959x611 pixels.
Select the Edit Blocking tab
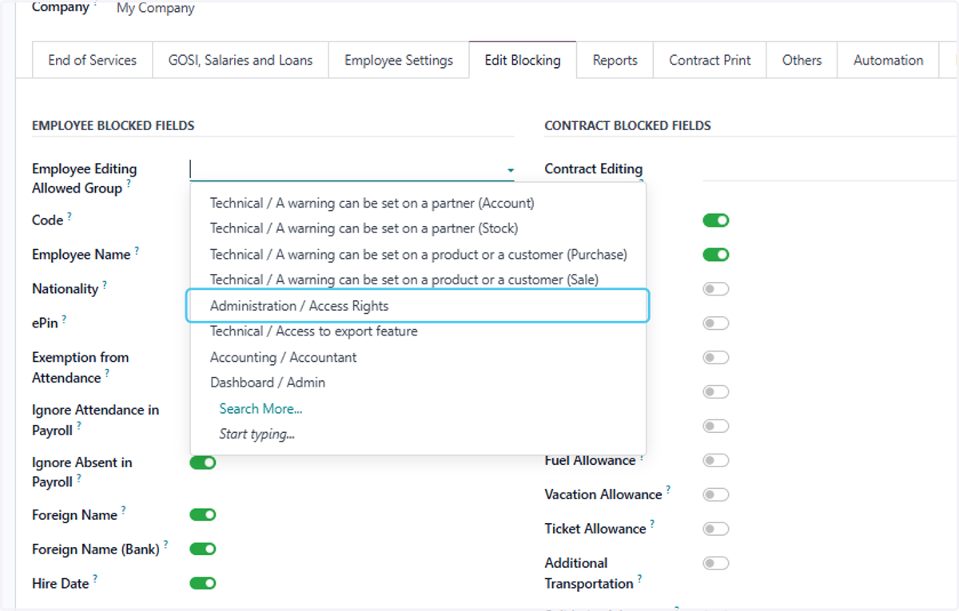[x=523, y=60]
